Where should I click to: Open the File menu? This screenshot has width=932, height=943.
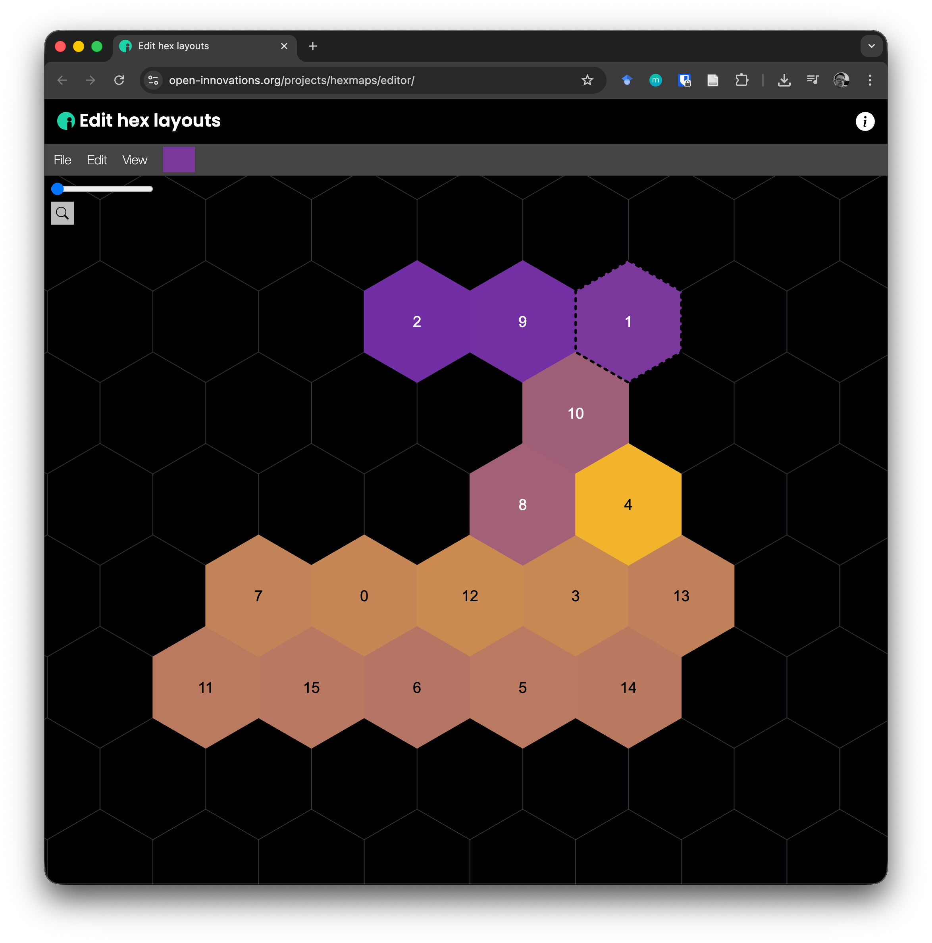point(62,160)
